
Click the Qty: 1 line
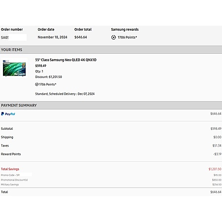point(39,72)
